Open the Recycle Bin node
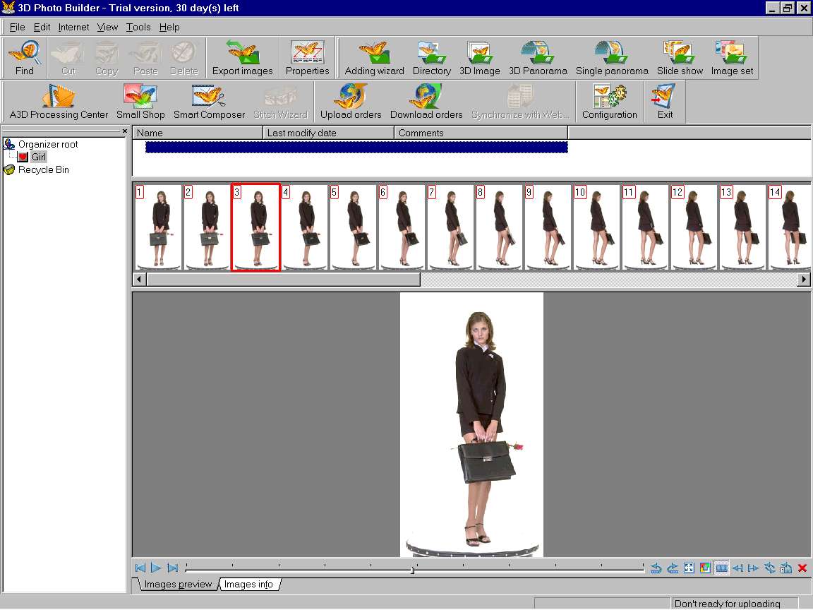Image resolution: width=813 pixels, height=610 pixels. click(44, 169)
